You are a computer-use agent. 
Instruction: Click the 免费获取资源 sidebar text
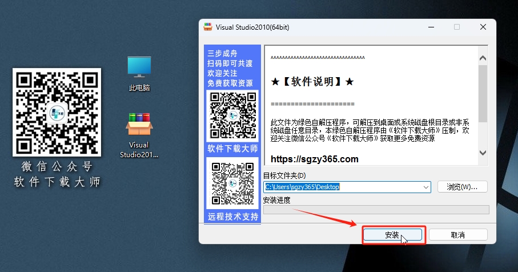click(x=230, y=83)
